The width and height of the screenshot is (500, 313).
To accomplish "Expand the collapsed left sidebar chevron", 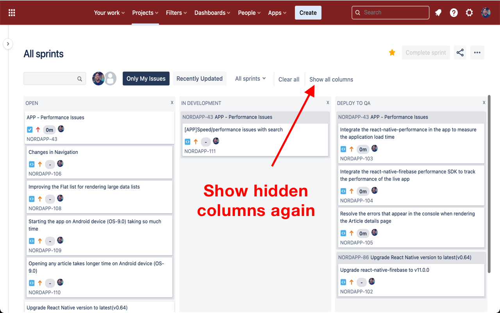I will (8, 44).
